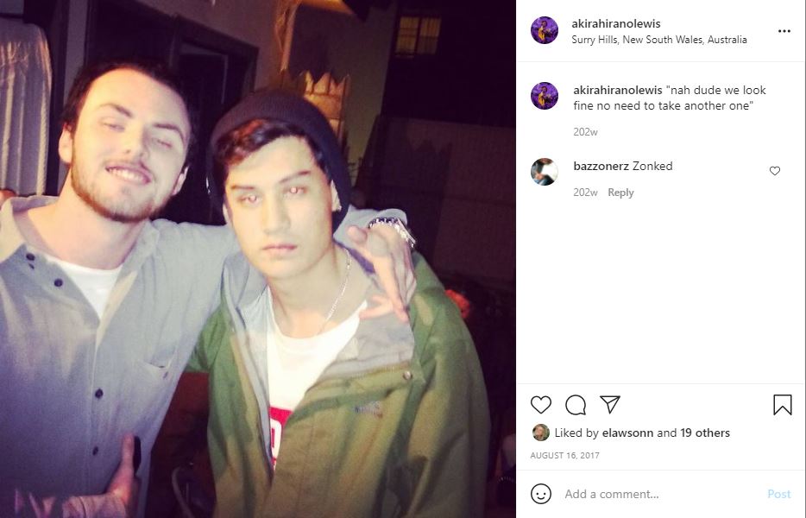Viewport: 806px width, 518px height.
Task: Open Surry Hills location link
Action: click(x=659, y=40)
